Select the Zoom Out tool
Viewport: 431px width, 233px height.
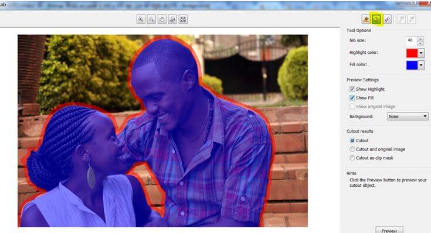151,19
